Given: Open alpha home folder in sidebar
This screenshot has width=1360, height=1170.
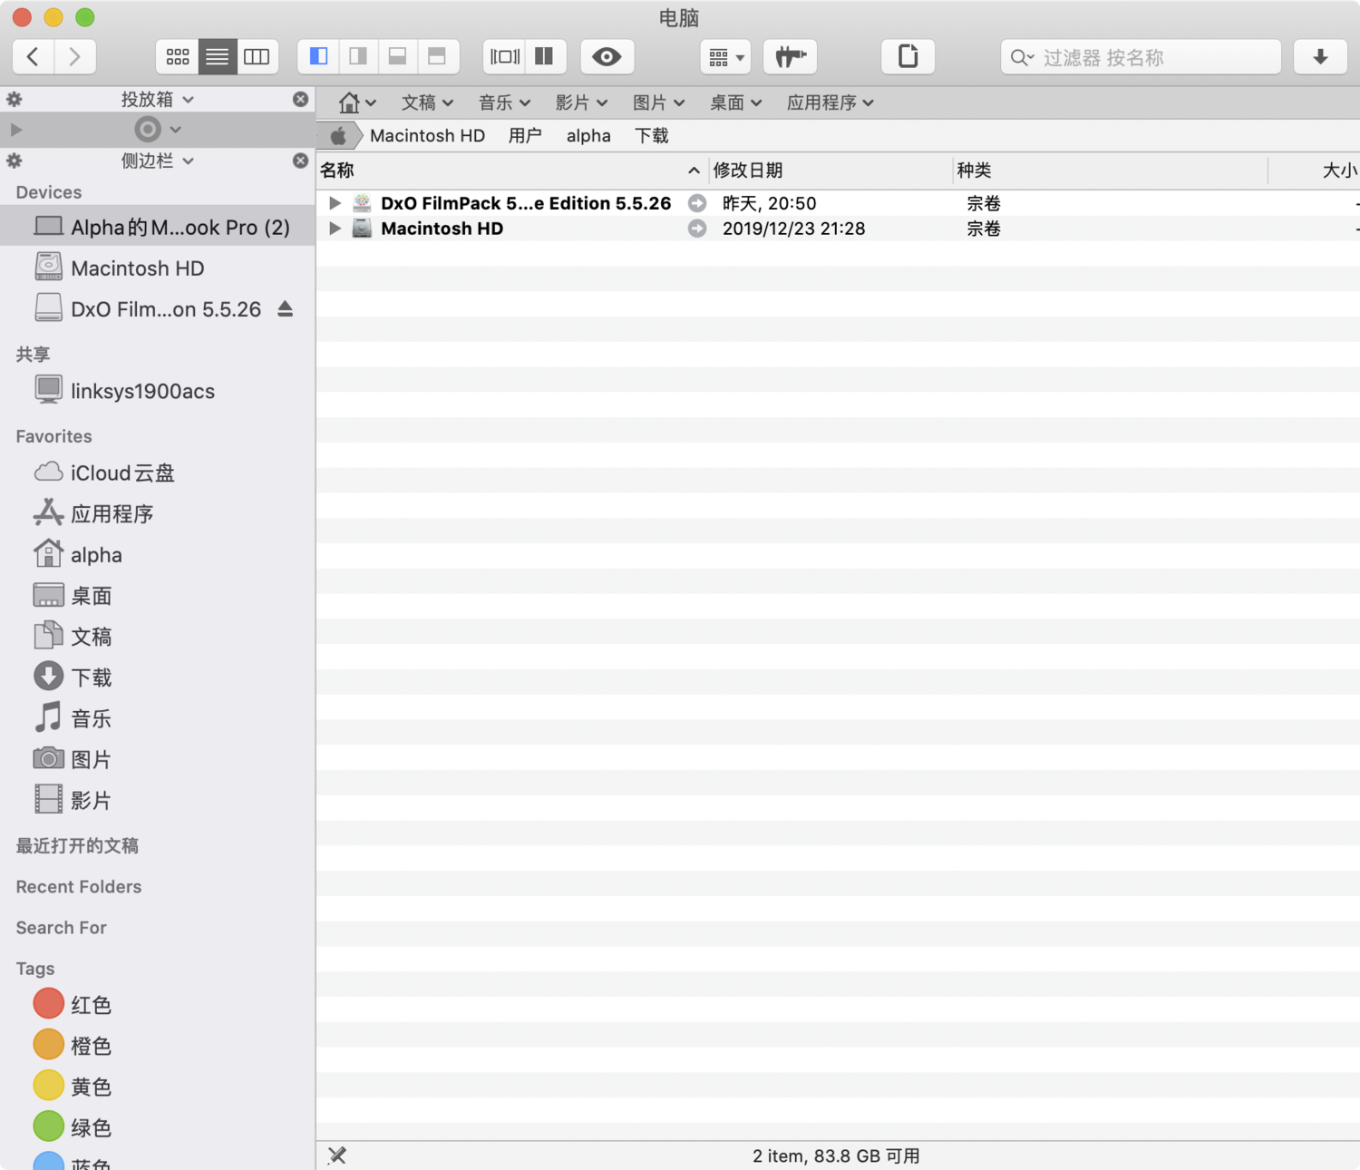Looking at the screenshot, I should pos(158,555).
